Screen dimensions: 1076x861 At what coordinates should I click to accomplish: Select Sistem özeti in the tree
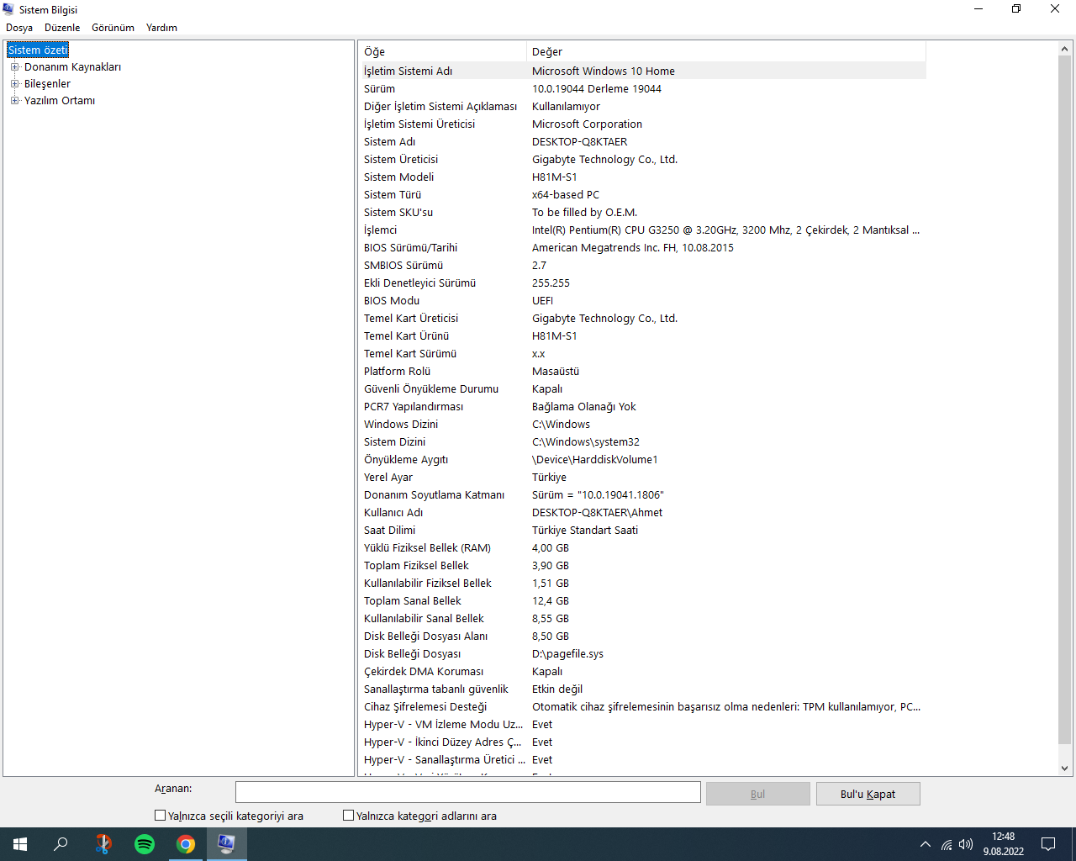pos(39,50)
